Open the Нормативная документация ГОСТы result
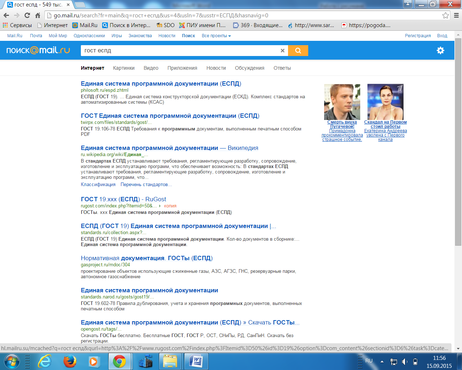The height and width of the screenshot is (370, 462). (x=147, y=258)
